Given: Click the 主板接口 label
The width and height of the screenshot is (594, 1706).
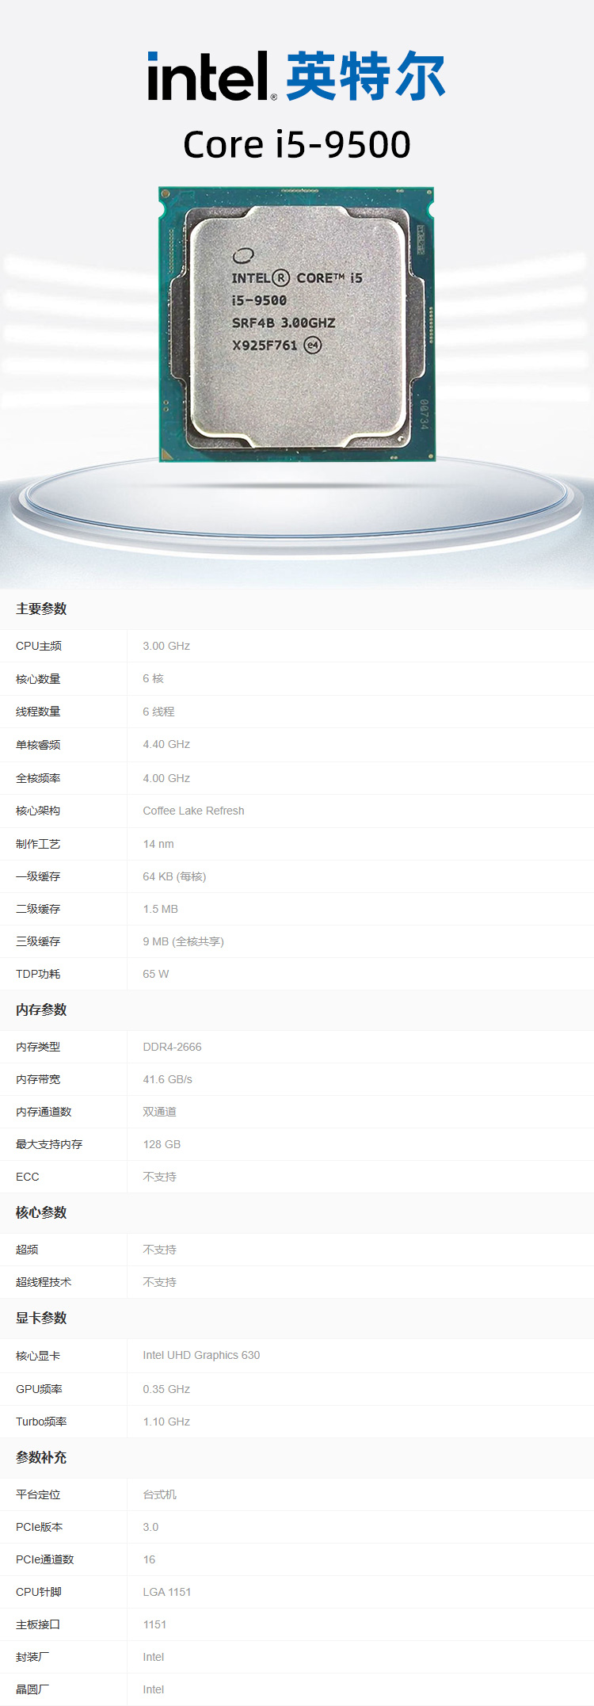Looking at the screenshot, I should pyautogui.click(x=38, y=1624).
